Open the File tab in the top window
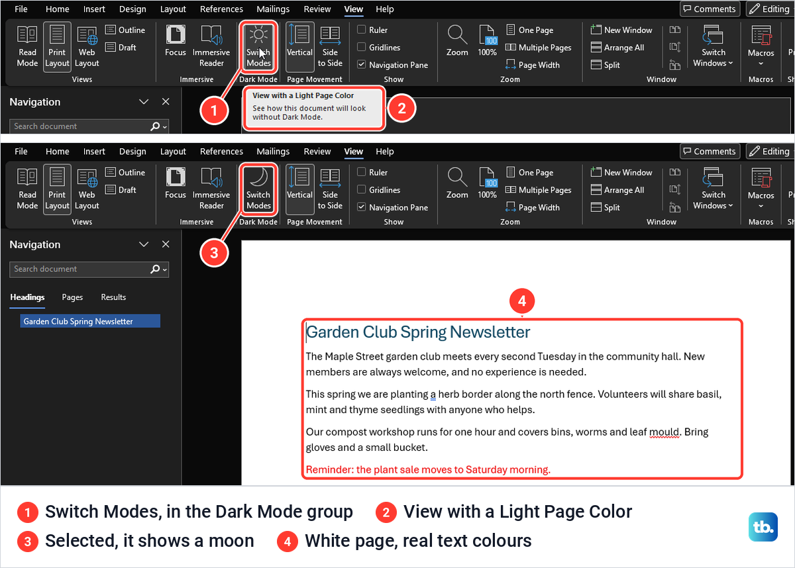The image size is (795, 568). [x=21, y=9]
